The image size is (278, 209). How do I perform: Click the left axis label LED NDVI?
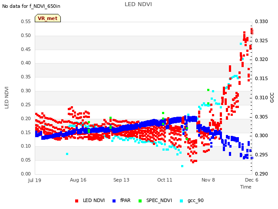[7, 98]
